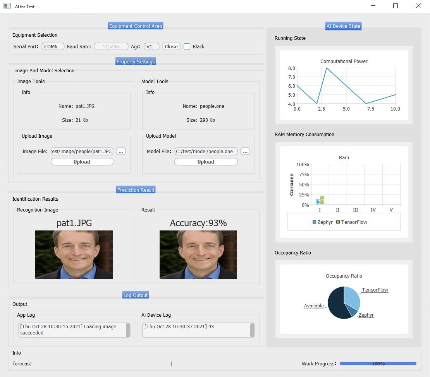Click the Prediction Result header
The width and height of the screenshot is (430, 377).
[x=136, y=190]
